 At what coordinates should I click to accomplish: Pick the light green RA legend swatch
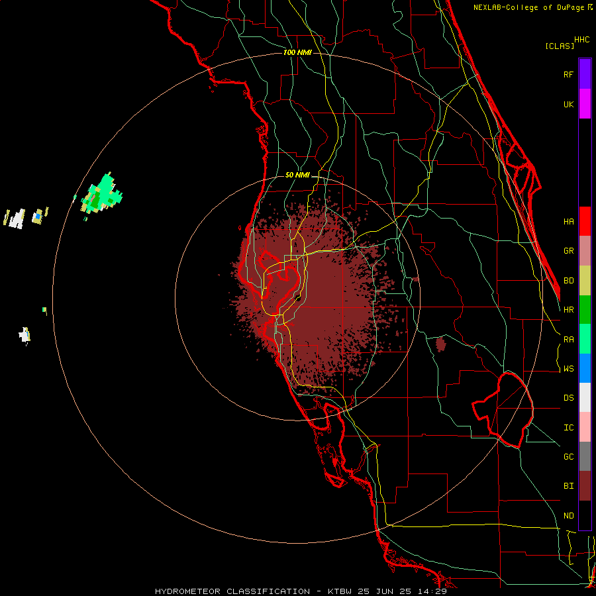click(x=585, y=339)
